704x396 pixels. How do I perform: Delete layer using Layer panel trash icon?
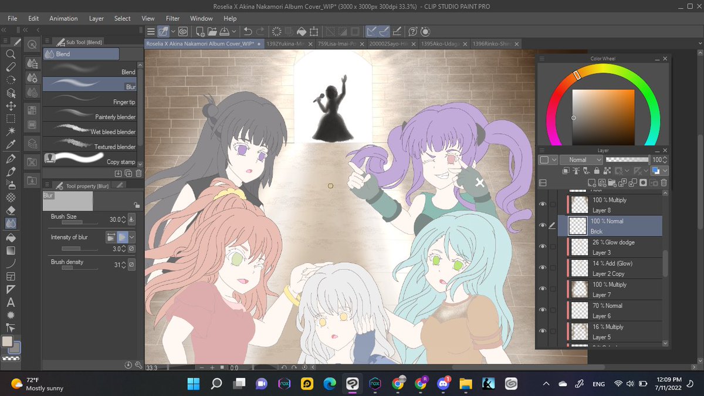[664, 182]
